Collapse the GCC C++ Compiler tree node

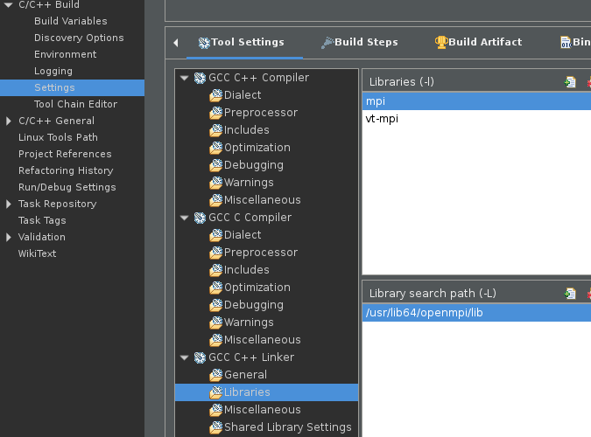184,78
